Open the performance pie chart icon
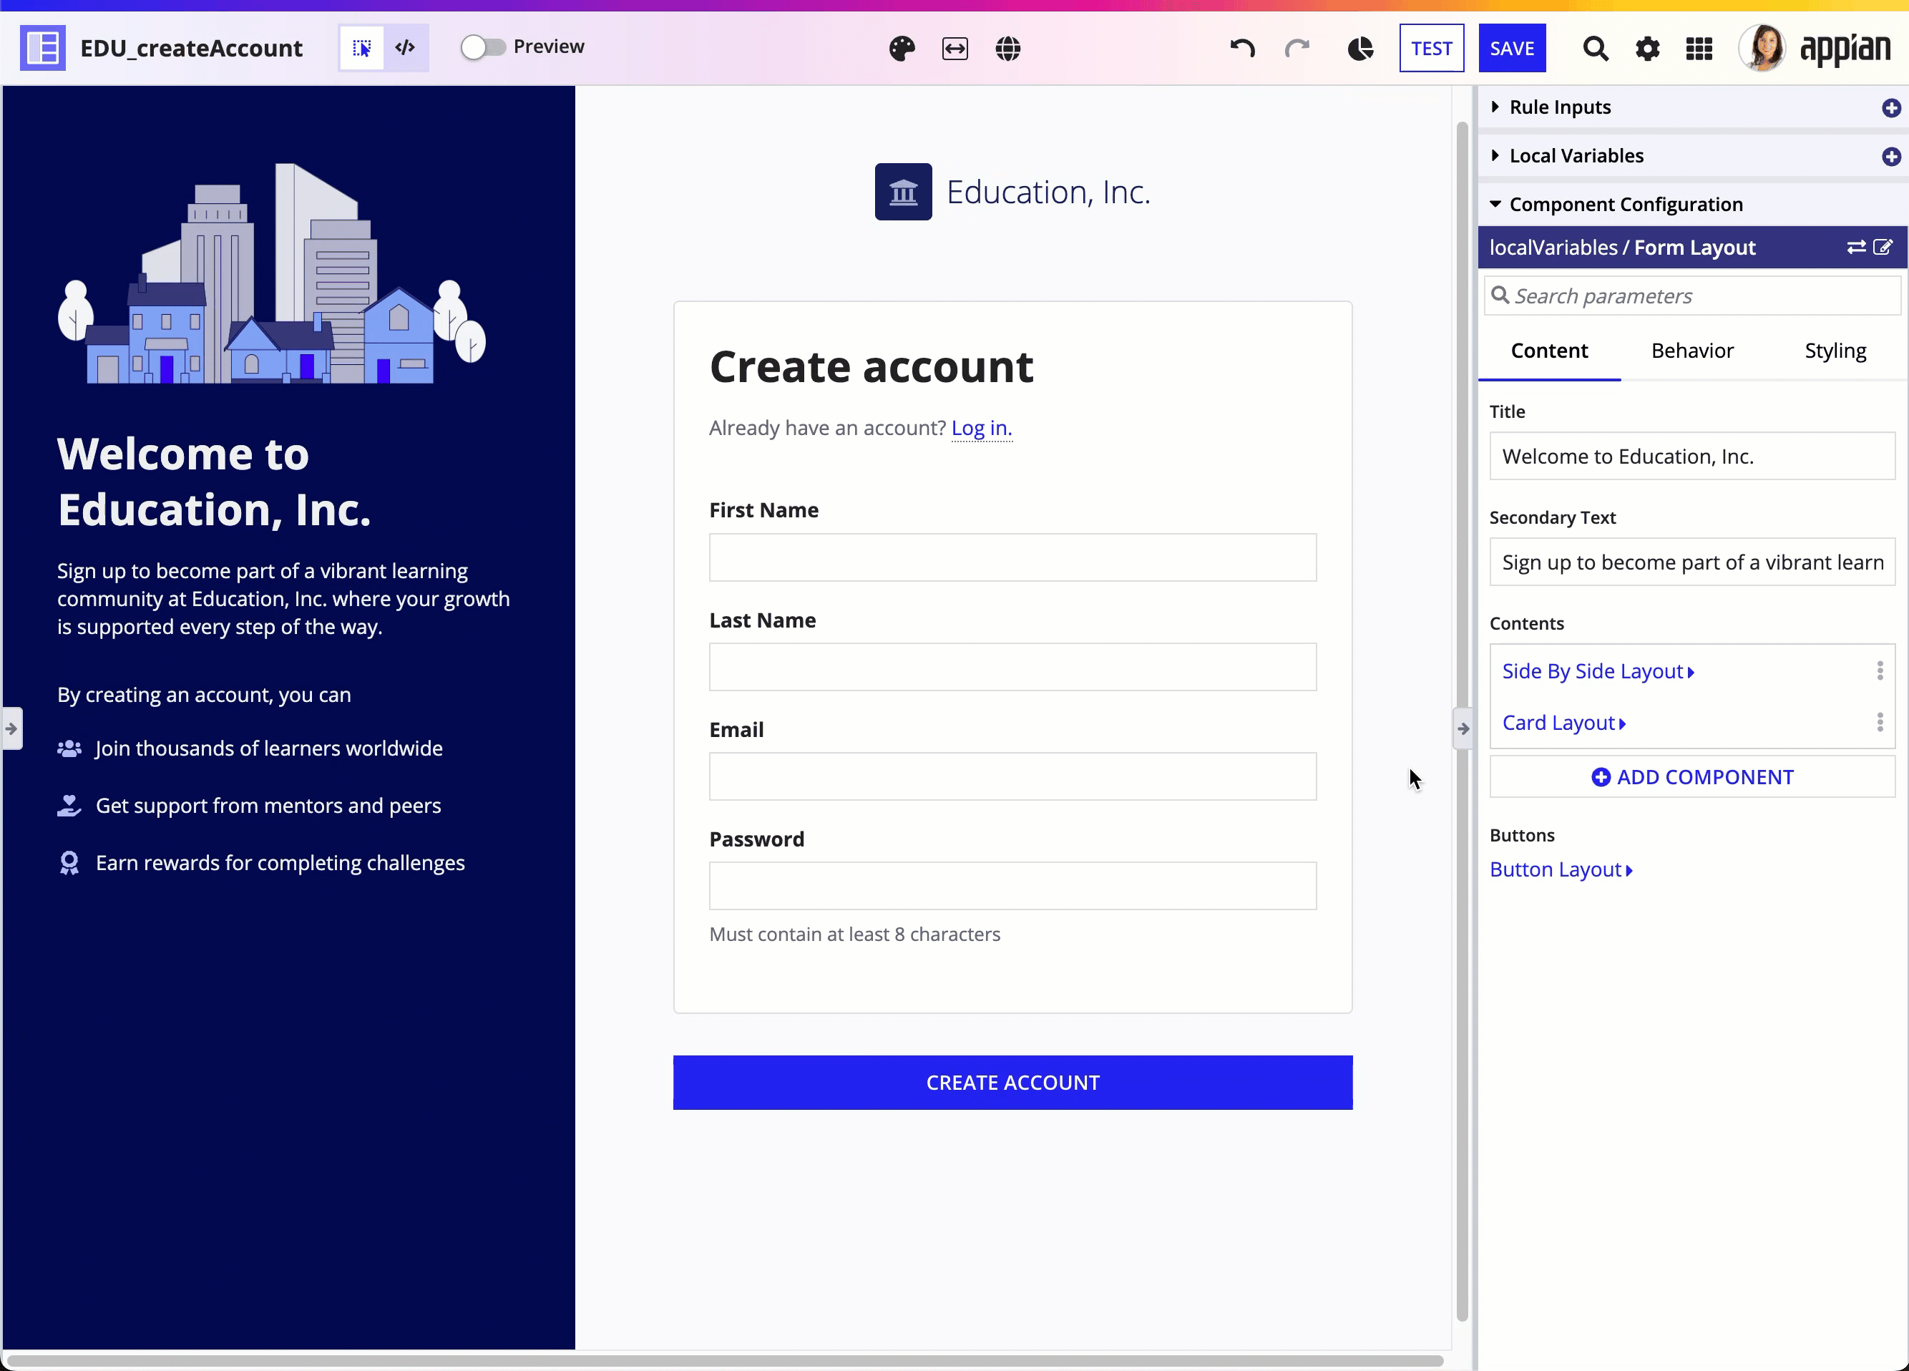The height and width of the screenshot is (1371, 1909). 1360,49
